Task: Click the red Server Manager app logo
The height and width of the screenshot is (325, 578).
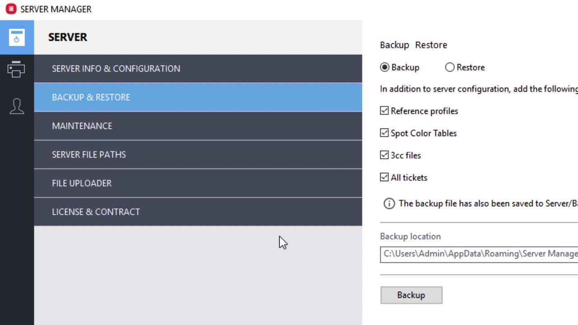Action: click(x=11, y=9)
